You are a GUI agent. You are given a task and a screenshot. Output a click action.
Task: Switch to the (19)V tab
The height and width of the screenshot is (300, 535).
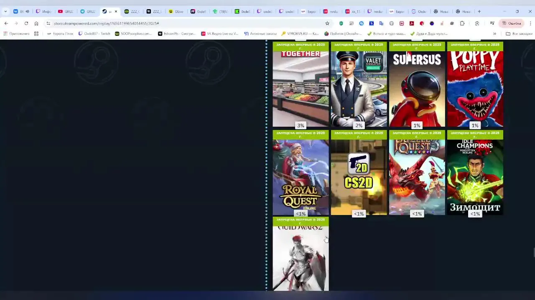(x=220, y=12)
